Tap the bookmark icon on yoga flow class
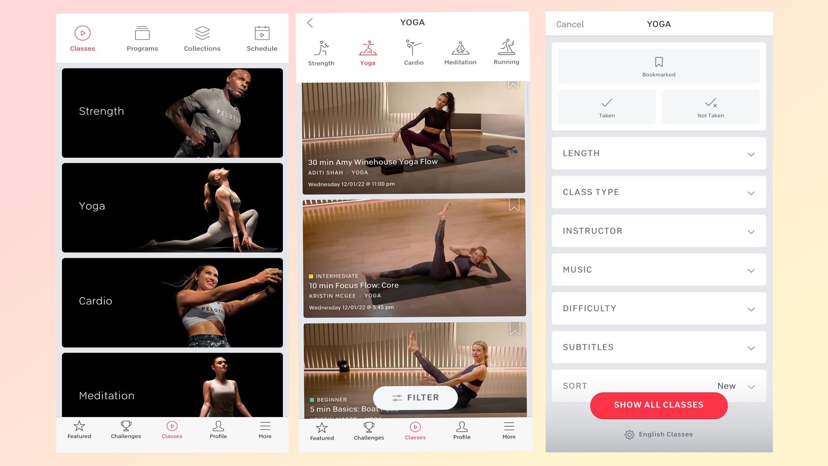The width and height of the screenshot is (828, 466). 513,84
